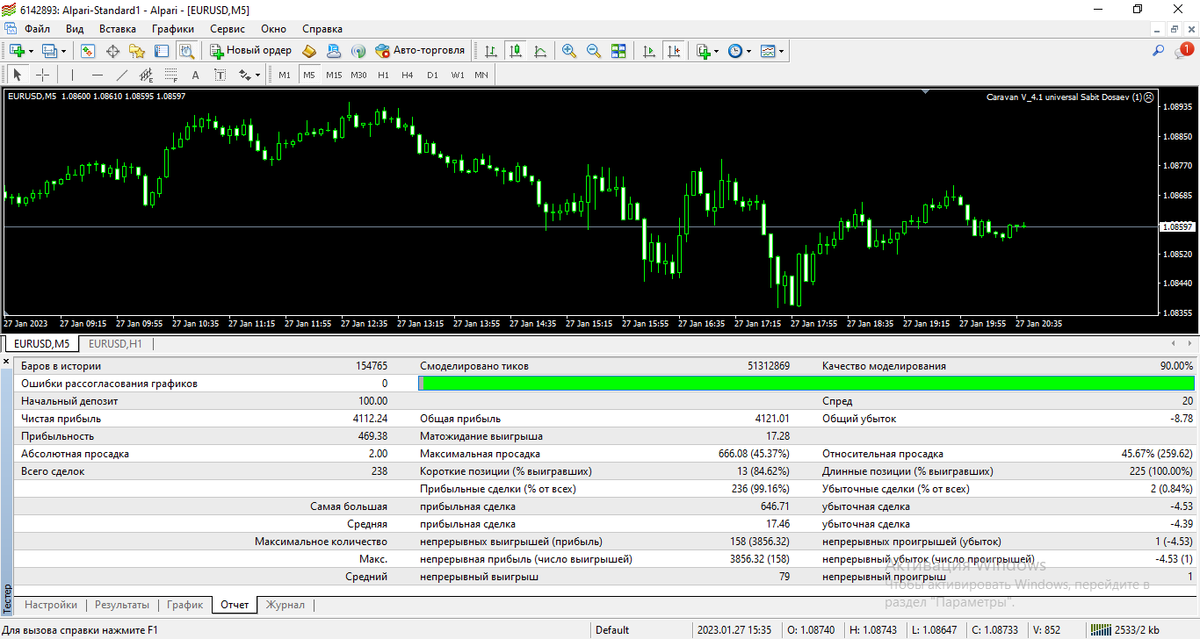Toggle the chart shift button
Screen dimensions: 1200x639
pos(674,51)
